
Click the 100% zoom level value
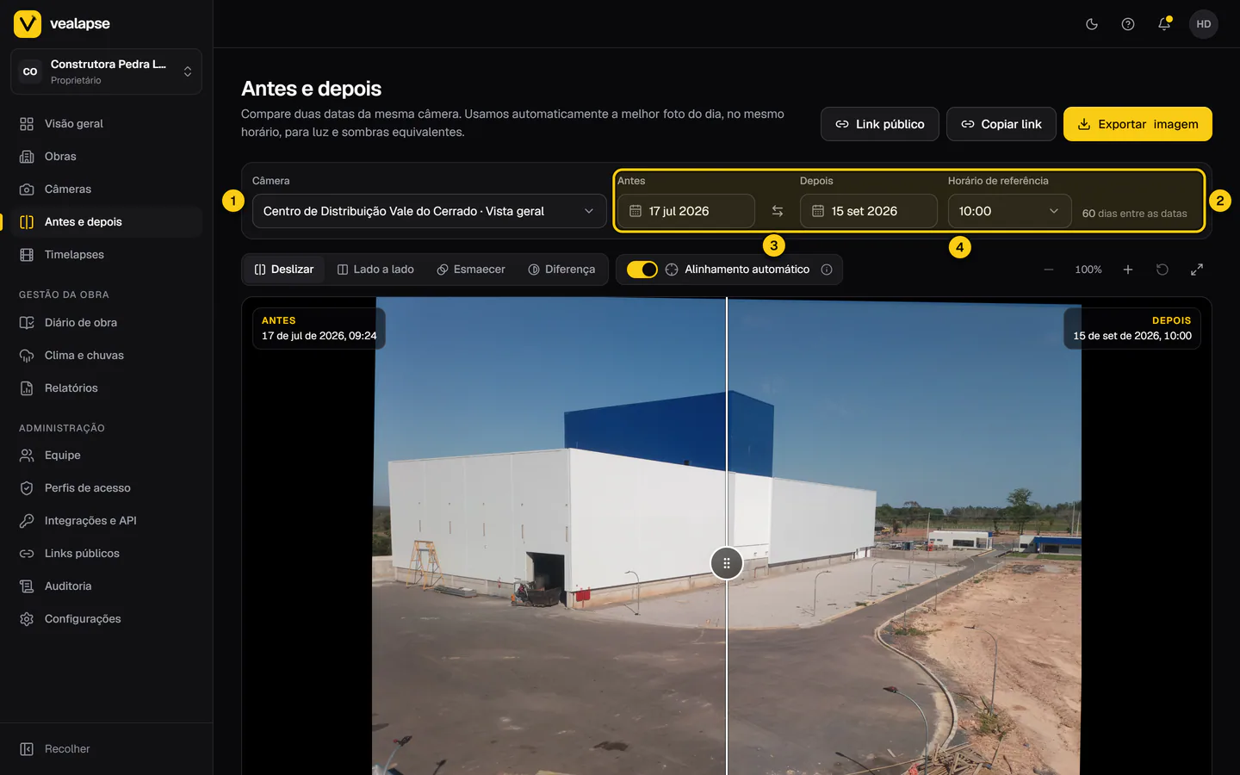1088,270
